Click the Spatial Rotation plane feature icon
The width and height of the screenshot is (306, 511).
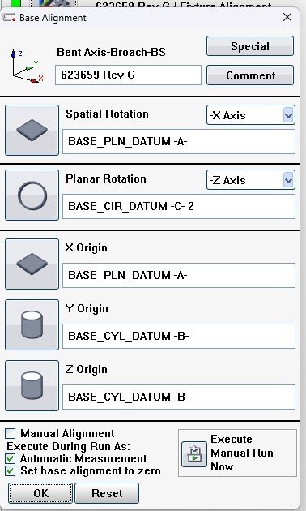coord(32,130)
